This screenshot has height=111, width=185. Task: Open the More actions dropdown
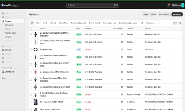pos(164,14)
